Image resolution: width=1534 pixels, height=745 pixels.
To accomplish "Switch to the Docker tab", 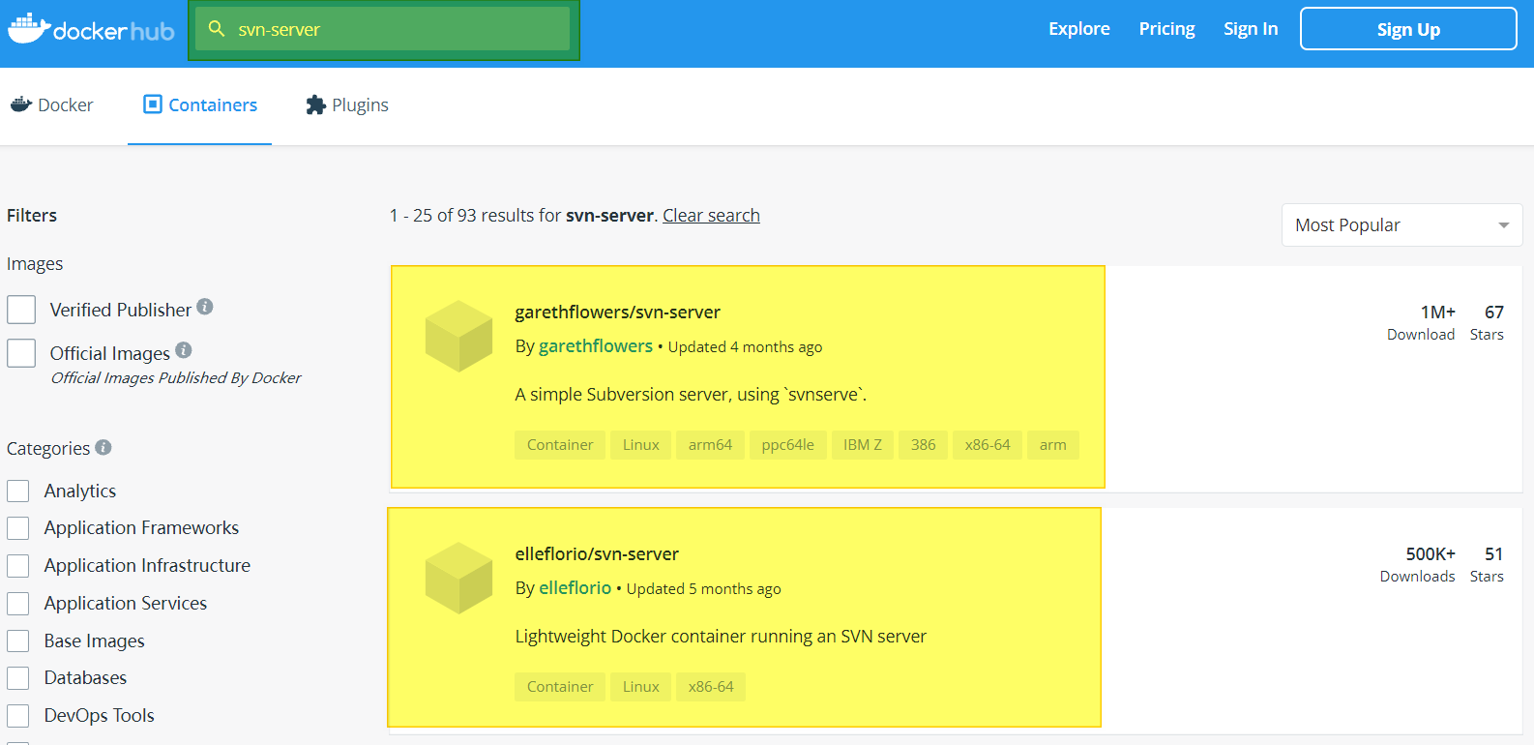I will tap(52, 105).
